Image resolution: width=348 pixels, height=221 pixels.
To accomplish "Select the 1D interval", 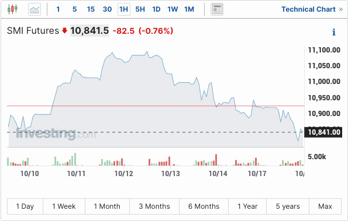I will click(156, 9).
